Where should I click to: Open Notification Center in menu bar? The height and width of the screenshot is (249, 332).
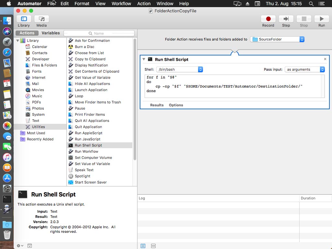[x=321, y=4]
